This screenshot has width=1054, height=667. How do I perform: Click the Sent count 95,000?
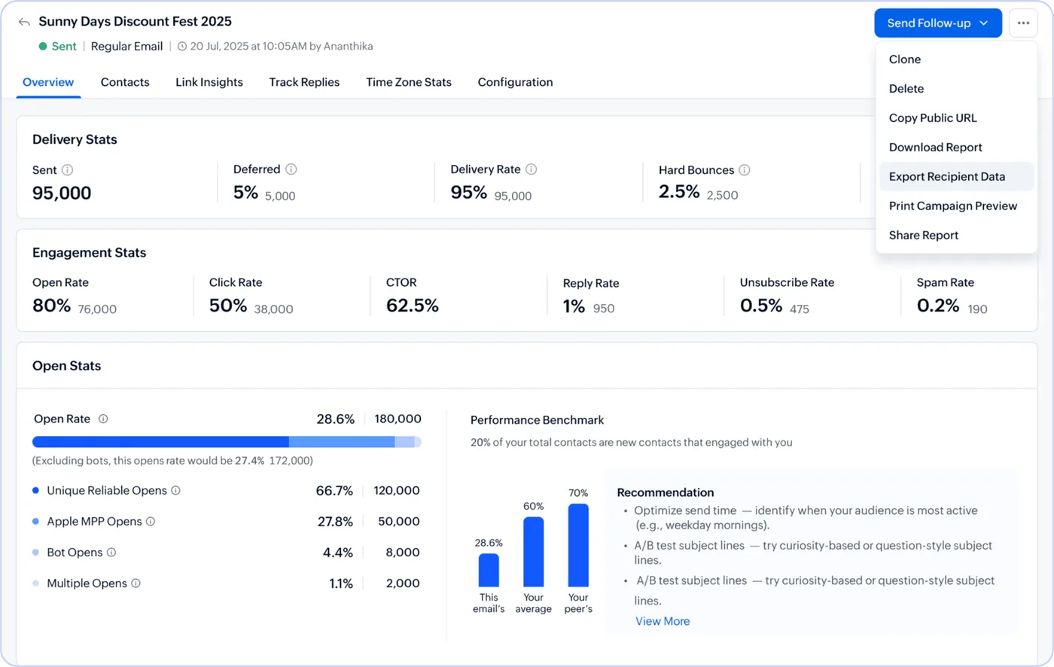[62, 193]
